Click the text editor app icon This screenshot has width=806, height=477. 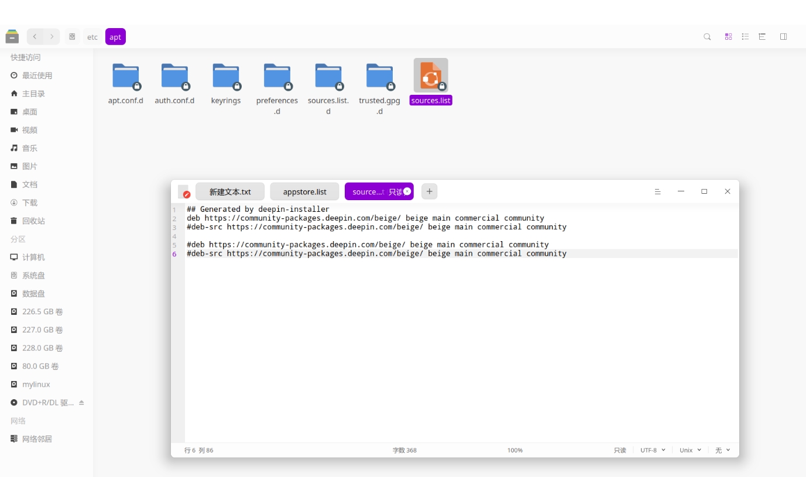coord(184,191)
